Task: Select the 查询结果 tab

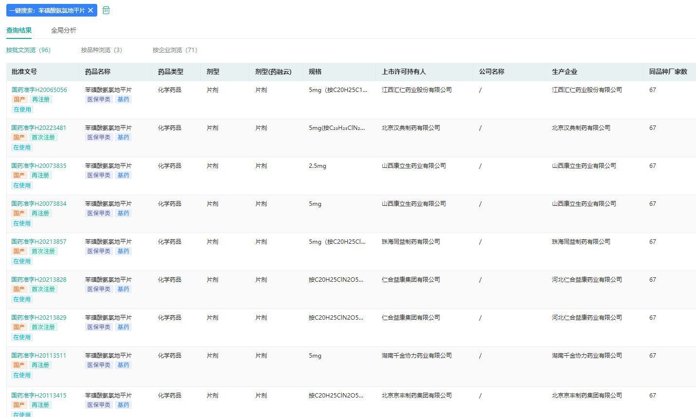Action: pos(19,30)
